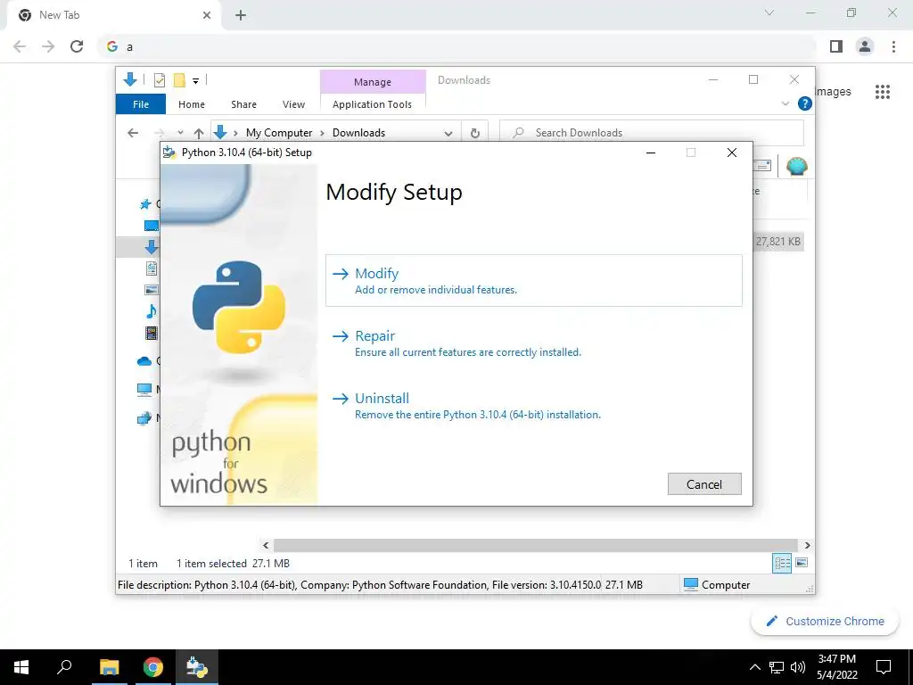913x685 pixels.
Task: Click the shell icon in Explorer toolbar
Action: click(x=796, y=166)
